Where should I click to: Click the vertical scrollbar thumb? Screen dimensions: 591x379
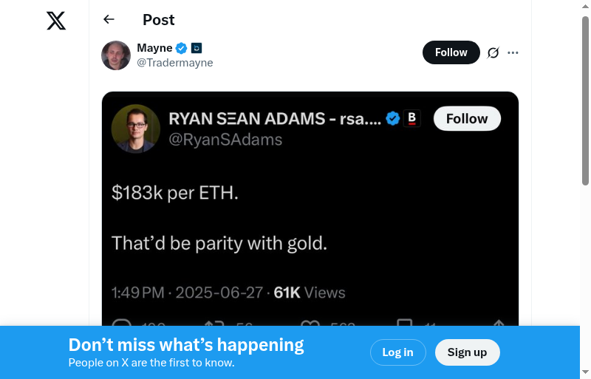(x=585, y=100)
